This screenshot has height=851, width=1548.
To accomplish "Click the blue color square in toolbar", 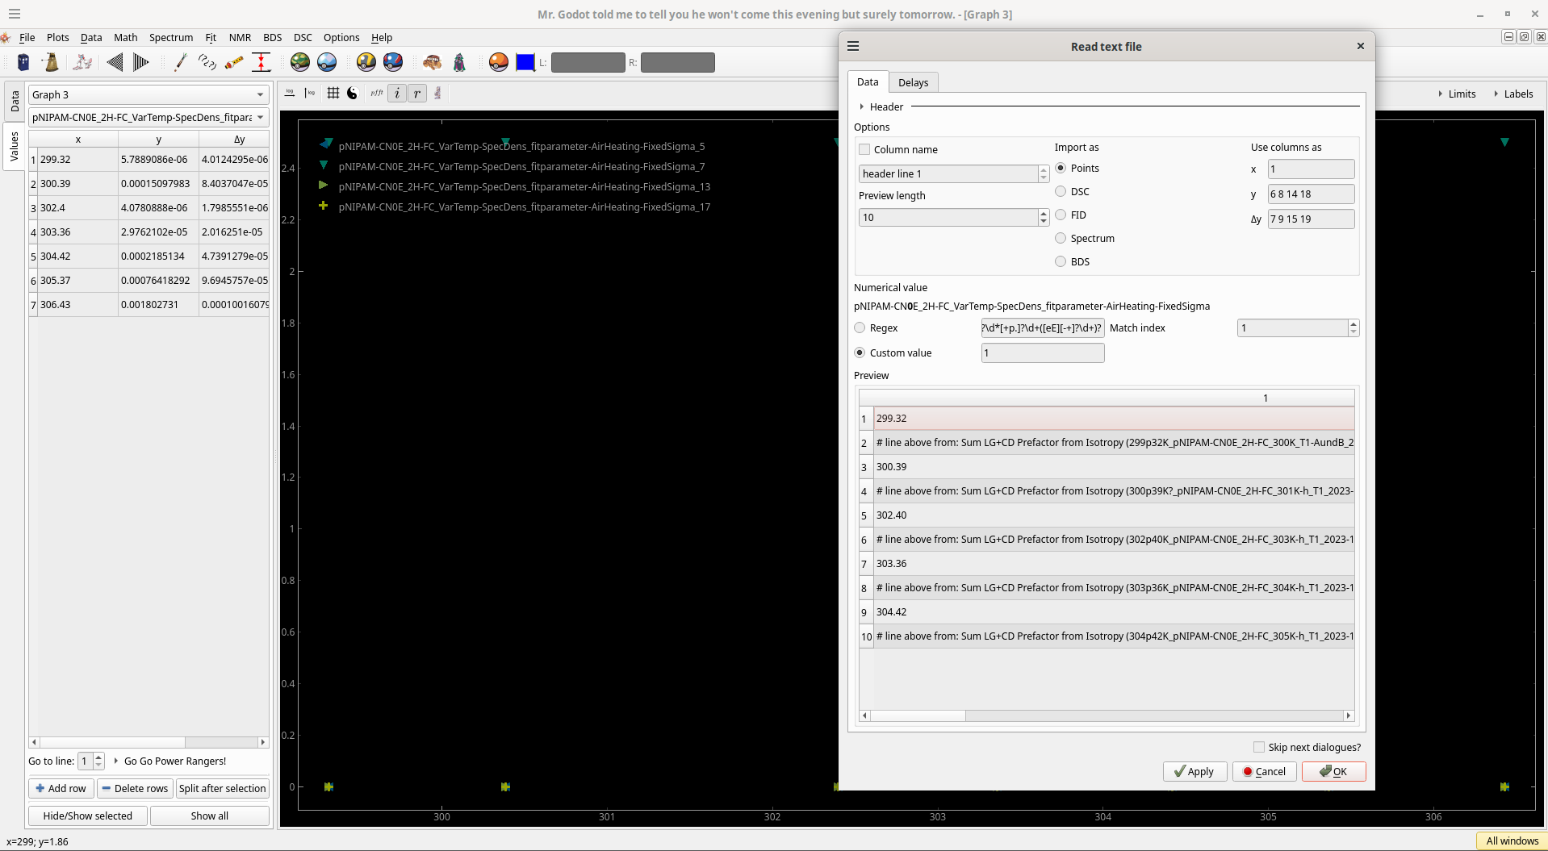I will 525,62.
